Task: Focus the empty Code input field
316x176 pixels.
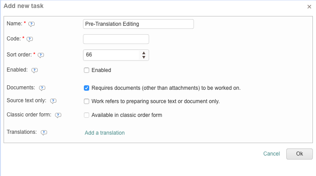Action: (116, 39)
